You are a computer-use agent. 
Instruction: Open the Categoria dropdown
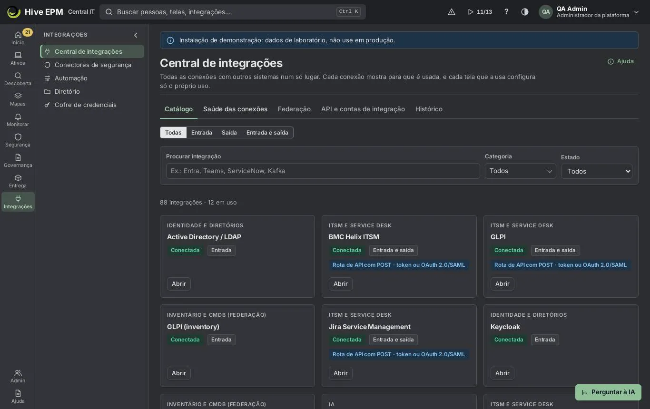[520, 171]
